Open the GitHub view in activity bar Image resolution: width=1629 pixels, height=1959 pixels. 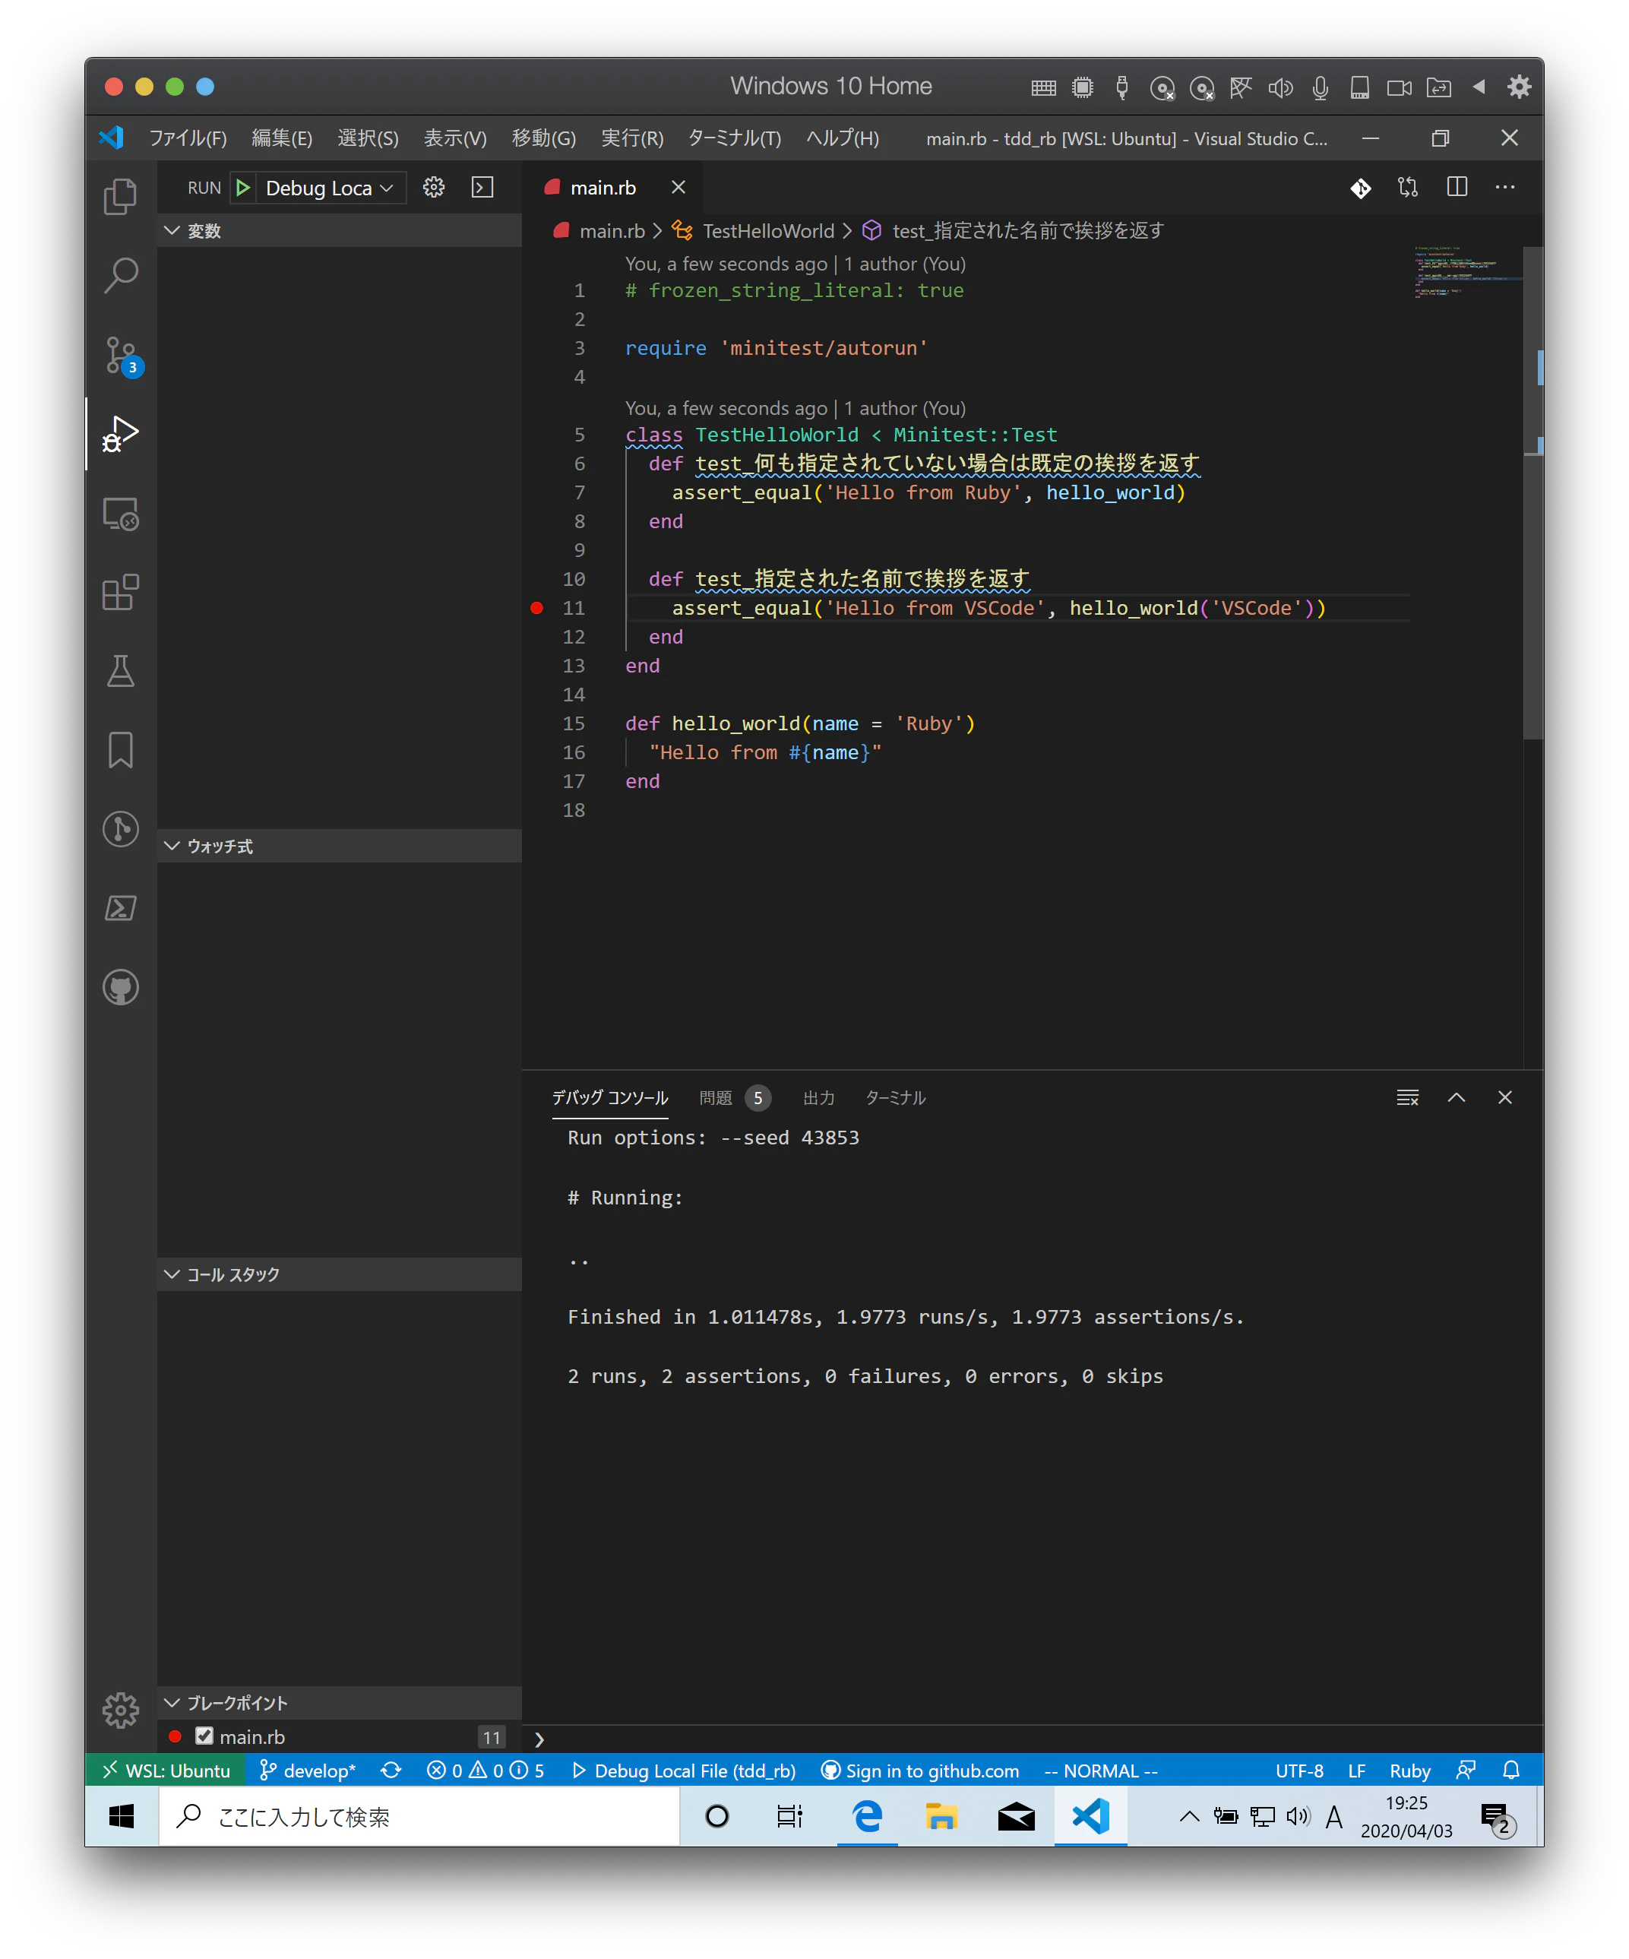coord(120,987)
